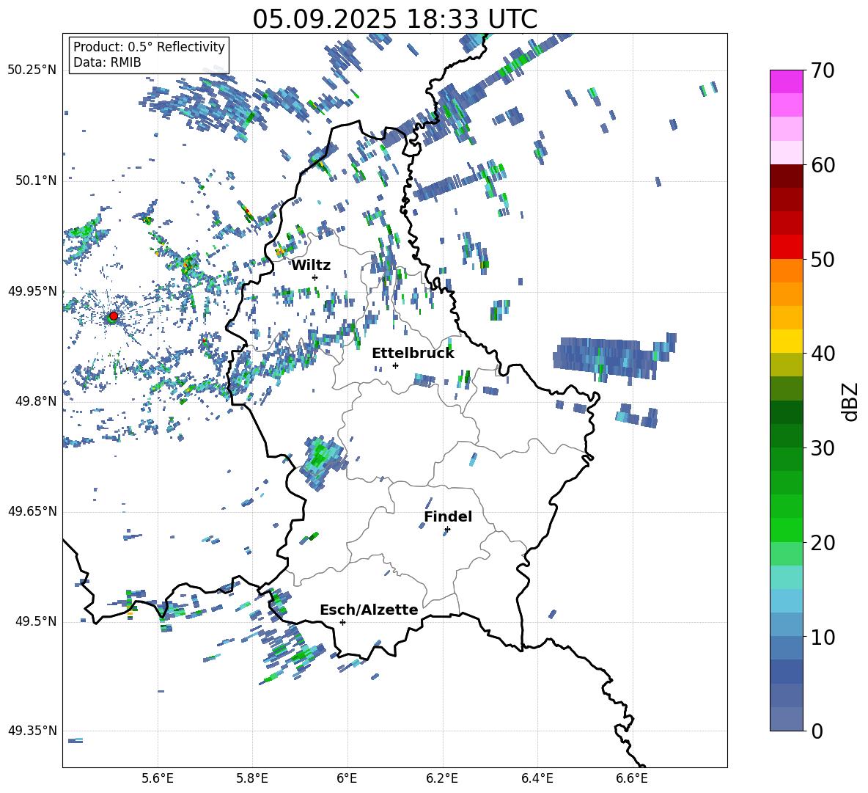
Task: Click the timestamp title 05.09.2025 18:33 UTC
Action: pos(394,19)
